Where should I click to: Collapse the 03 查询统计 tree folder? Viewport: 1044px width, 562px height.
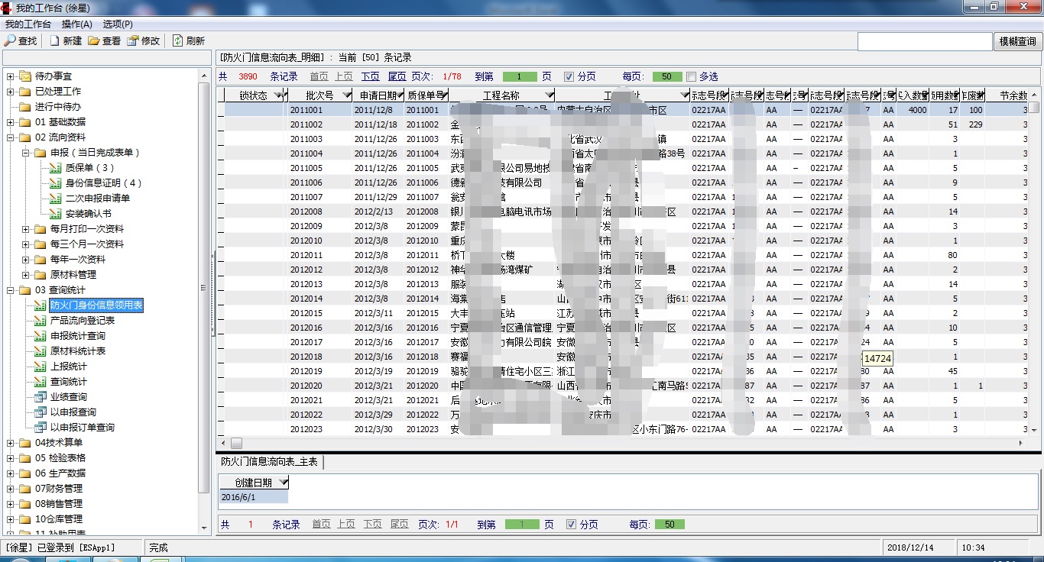(10, 289)
